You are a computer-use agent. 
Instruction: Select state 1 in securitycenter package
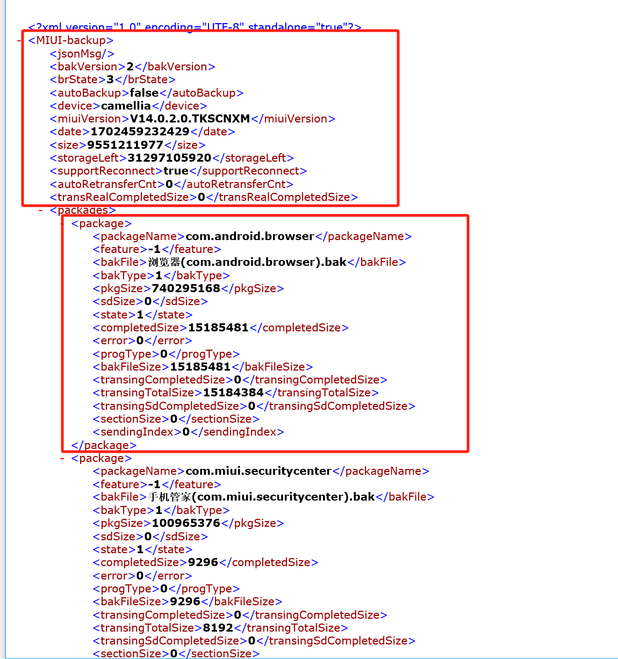140,549
